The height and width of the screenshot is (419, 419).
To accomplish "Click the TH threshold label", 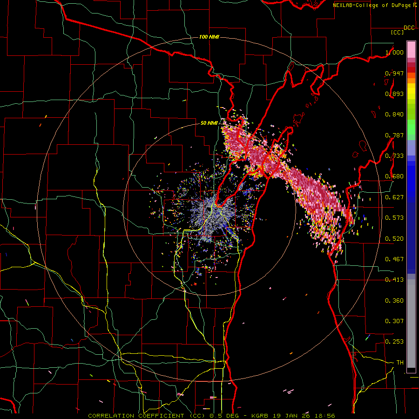I will [400, 363].
